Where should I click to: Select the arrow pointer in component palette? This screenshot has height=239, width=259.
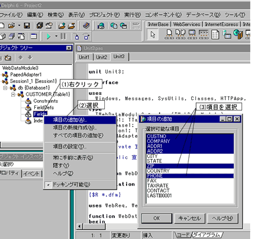152,35
